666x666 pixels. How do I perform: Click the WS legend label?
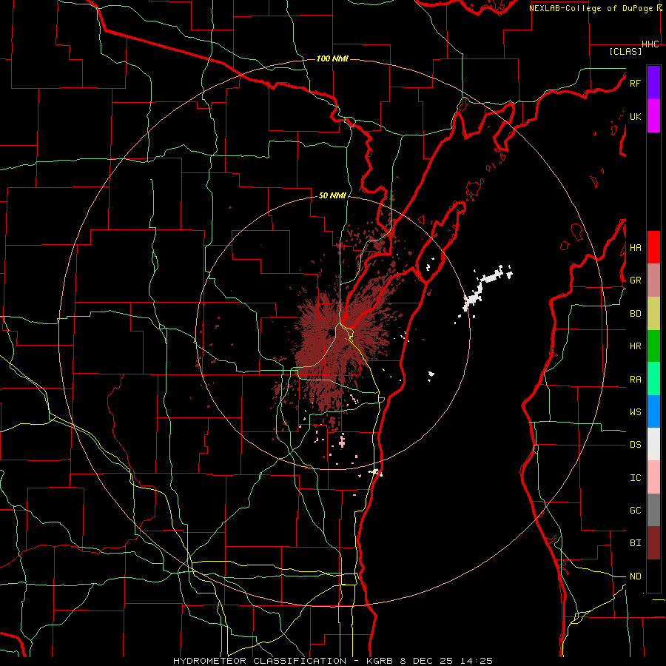pyautogui.click(x=635, y=412)
